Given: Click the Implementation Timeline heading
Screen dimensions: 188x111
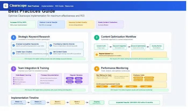Looking at the screenshot, I should pos(25,98).
